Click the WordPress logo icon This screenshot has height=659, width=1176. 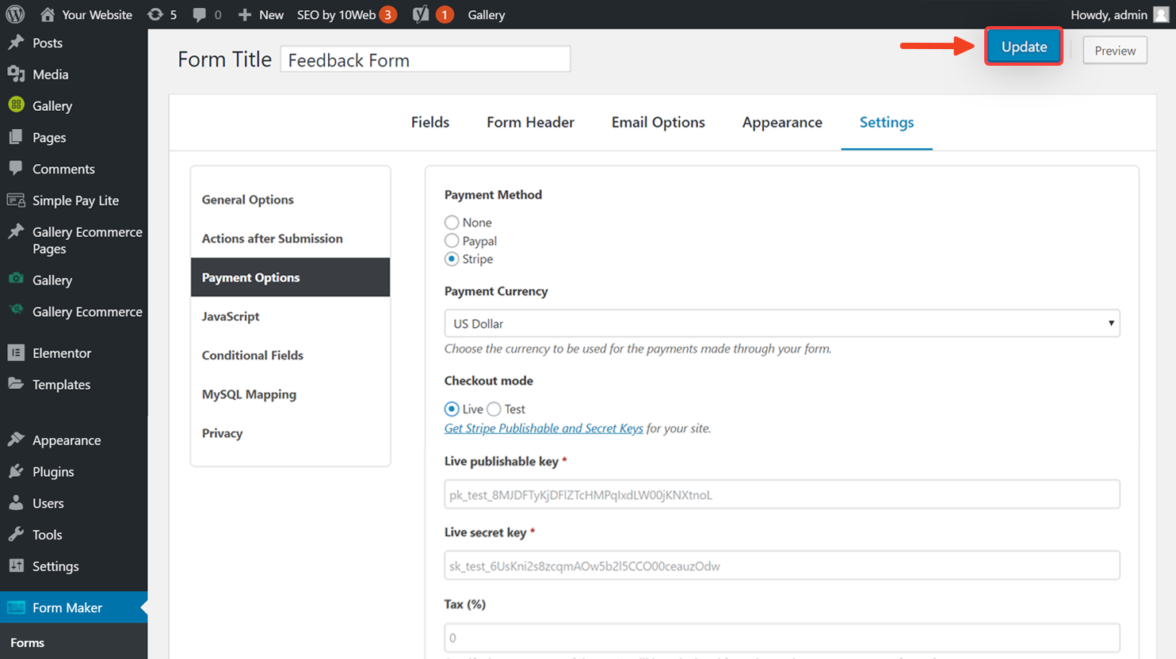(15, 14)
